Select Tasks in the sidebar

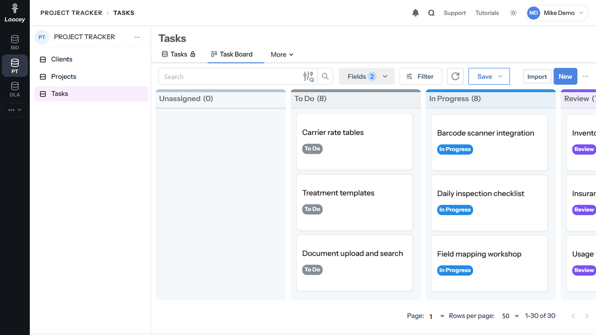pos(91,94)
